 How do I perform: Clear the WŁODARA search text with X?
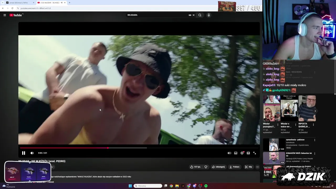(x=194, y=15)
